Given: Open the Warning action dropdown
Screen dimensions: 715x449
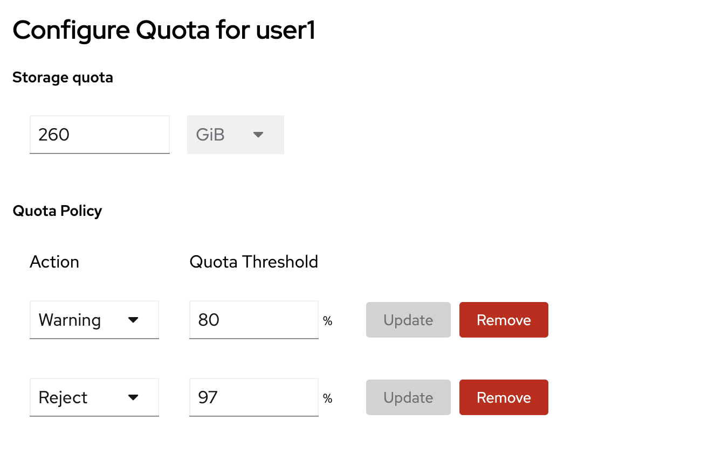Looking at the screenshot, I should [x=94, y=320].
